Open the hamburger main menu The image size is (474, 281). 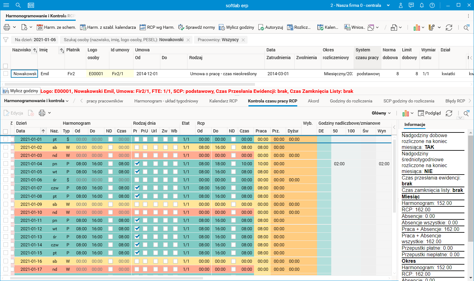coord(6,5)
